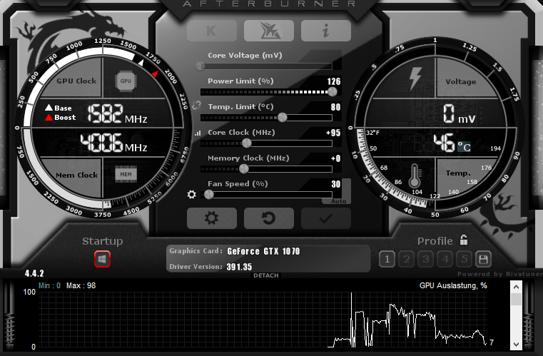Click the Power Limit value 126
The height and width of the screenshot is (356, 543).
pos(334,81)
